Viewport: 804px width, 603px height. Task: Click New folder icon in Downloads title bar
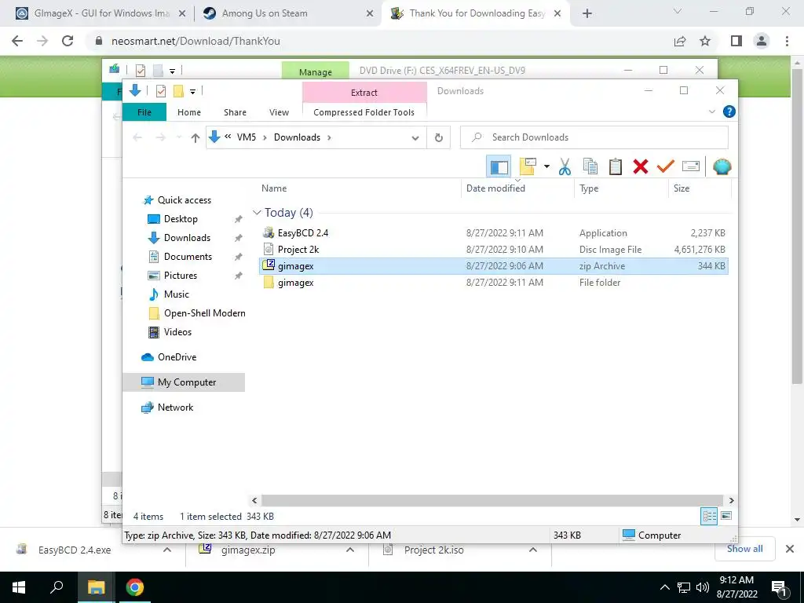[x=178, y=91]
